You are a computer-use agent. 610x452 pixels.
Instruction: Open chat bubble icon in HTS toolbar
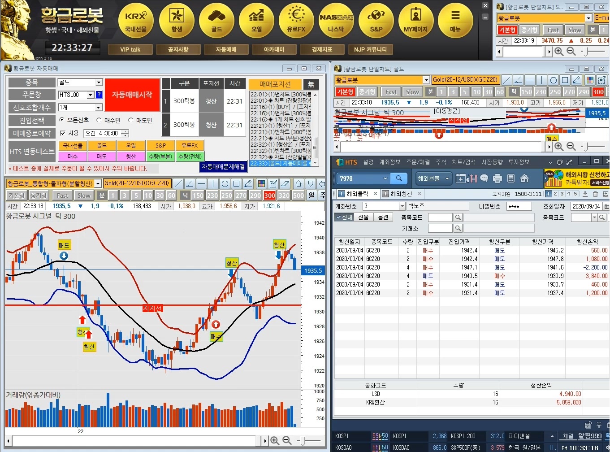[484, 178]
